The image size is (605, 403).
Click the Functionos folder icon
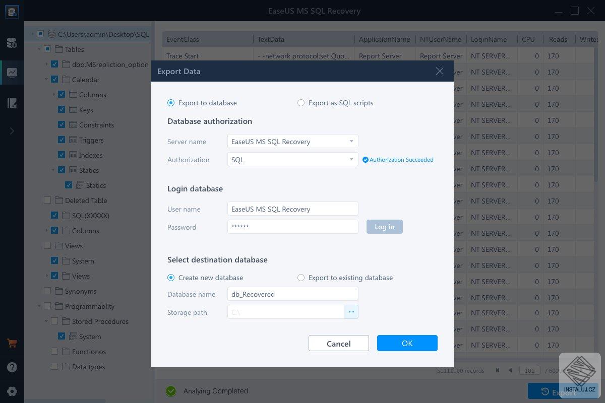point(66,352)
